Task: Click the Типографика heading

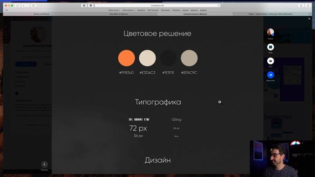Action: pyautogui.click(x=158, y=102)
